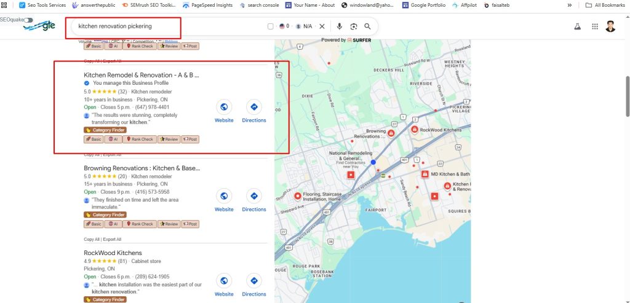Viewport: 630px width, 303px height.
Task: Click the Website globe icon for RockWood Kitchens
Action: tap(224, 280)
